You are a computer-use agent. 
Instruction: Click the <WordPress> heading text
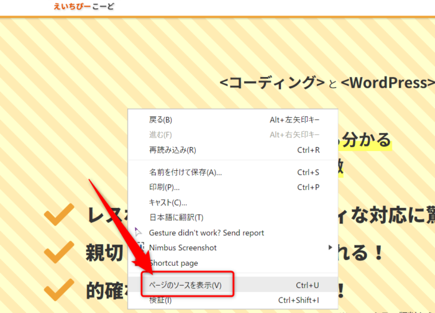coord(387,83)
